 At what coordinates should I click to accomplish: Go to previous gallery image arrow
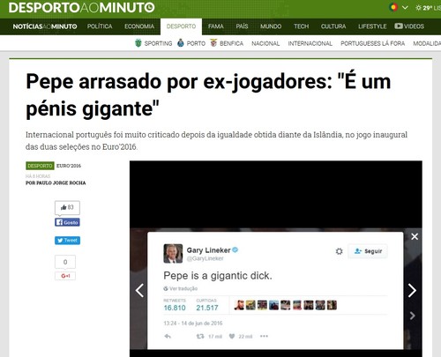139,290
